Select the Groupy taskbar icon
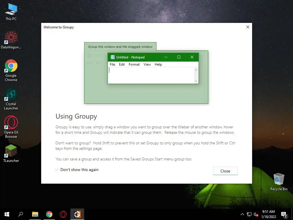293x220 pixels. click(x=77, y=214)
